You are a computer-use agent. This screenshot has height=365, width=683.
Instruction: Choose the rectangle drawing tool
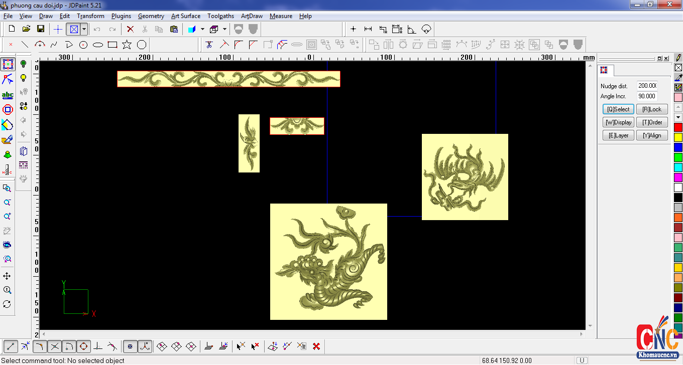112,45
